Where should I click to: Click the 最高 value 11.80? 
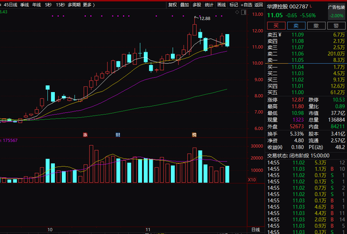tap(298, 107)
